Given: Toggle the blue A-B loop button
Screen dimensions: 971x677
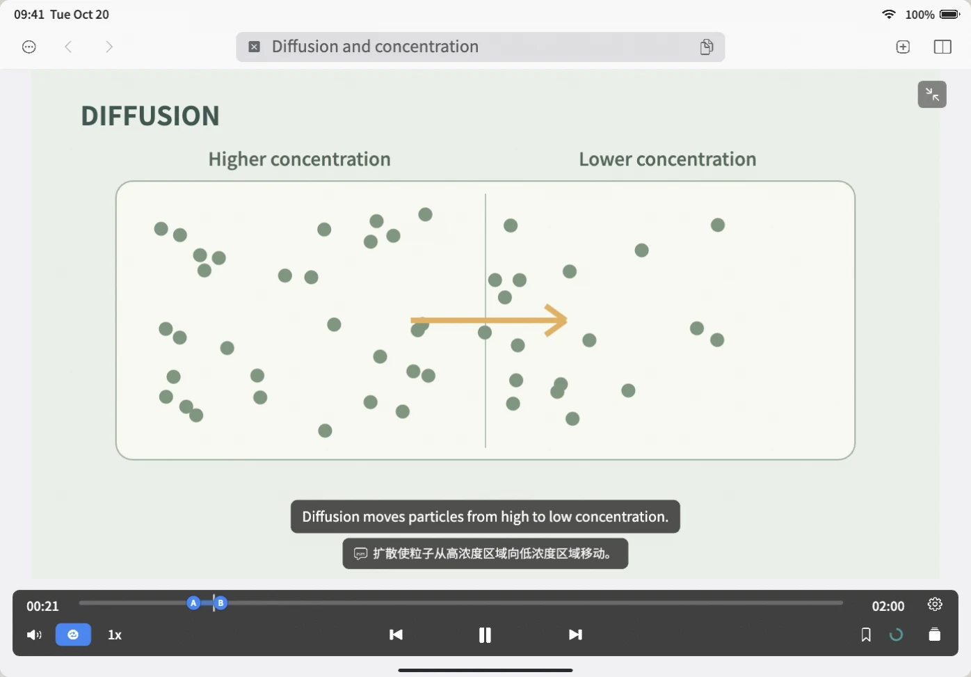Looking at the screenshot, I should point(73,635).
